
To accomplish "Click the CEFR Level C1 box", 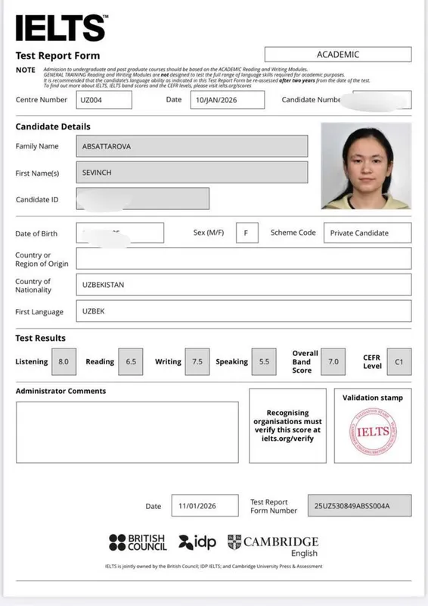I will 399,362.
